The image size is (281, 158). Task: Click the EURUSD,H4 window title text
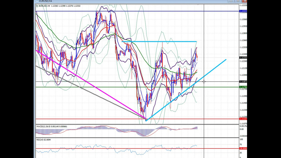[46, 1]
